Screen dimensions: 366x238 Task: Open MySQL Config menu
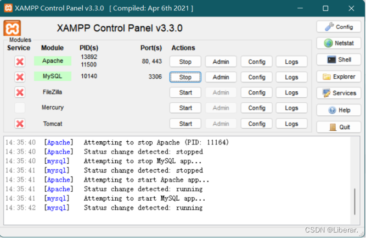pyautogui.click(x=256, y=77)
